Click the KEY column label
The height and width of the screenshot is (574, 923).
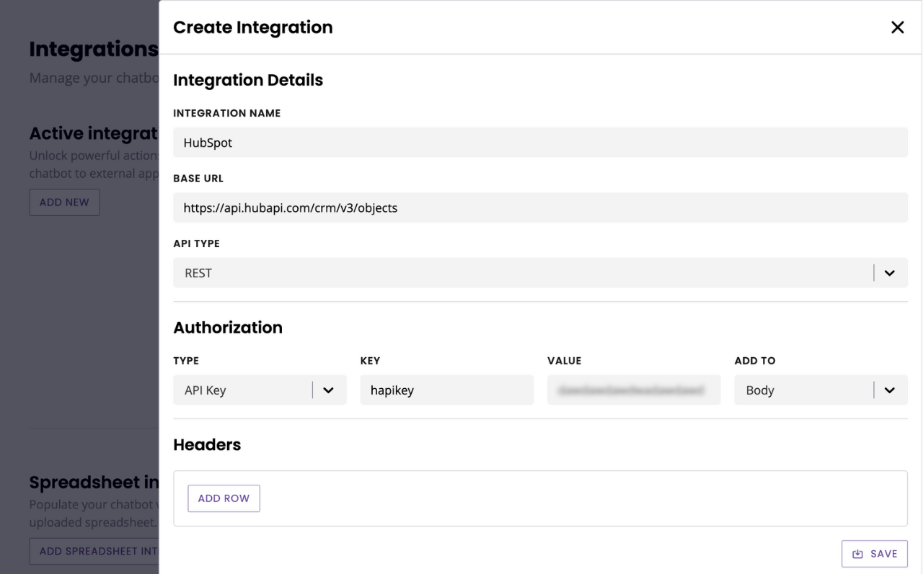370,361
